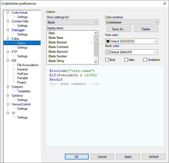This screenshot has width=169, height=163.
Task: Click the Delete color scheme button
Action: point(146,29)
